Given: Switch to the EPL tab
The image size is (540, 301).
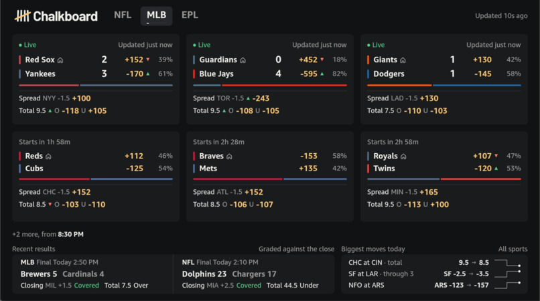Looking at the screenshot, I should coord(190,15).
